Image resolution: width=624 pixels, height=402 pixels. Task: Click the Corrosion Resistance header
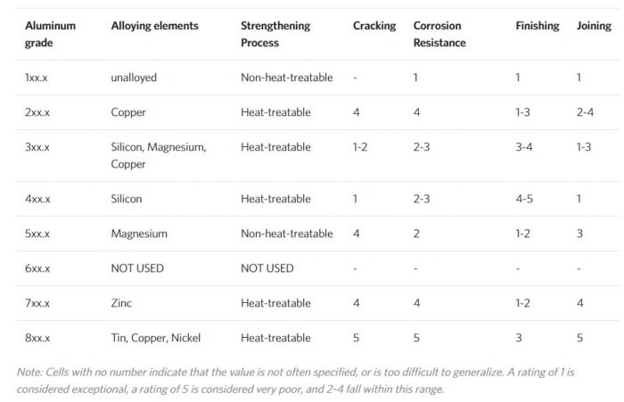439,34
